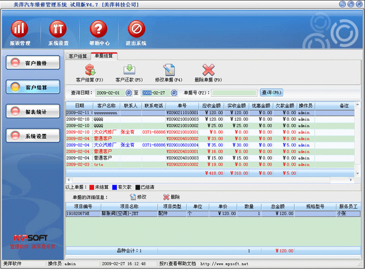This screenshot has height=269, width=365.
Task: Click 删除单据(F9) red X icon
Action: (x=208, y=70)
